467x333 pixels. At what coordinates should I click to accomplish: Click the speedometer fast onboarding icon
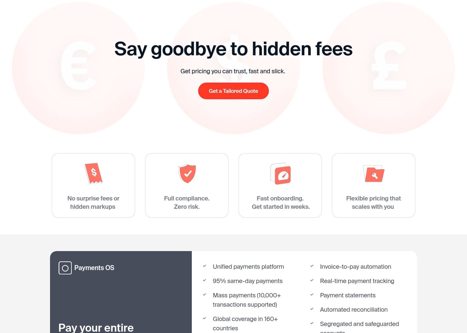[x=280, y=173]
